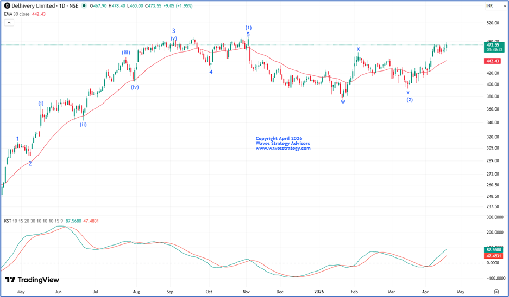Click the 442.43 value in EMA legend
The image size is (509, 297).
tap(39, 14)
